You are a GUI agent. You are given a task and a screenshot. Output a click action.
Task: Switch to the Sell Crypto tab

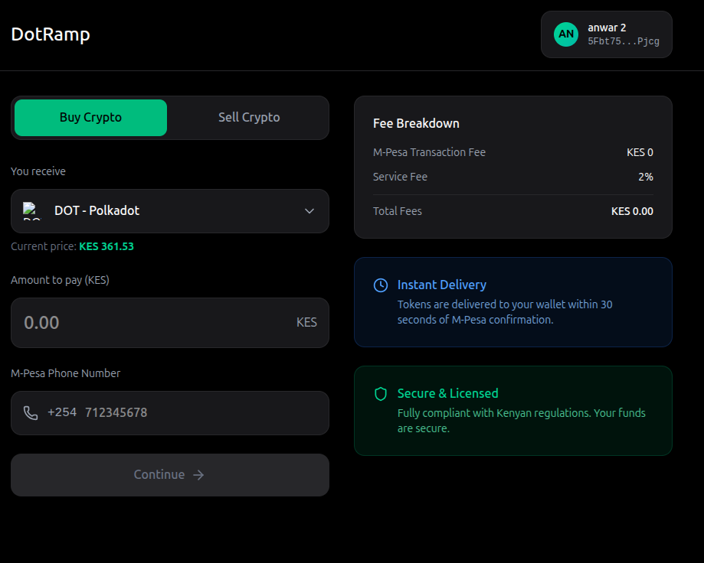pyautogui.click(x=249, y=118)
